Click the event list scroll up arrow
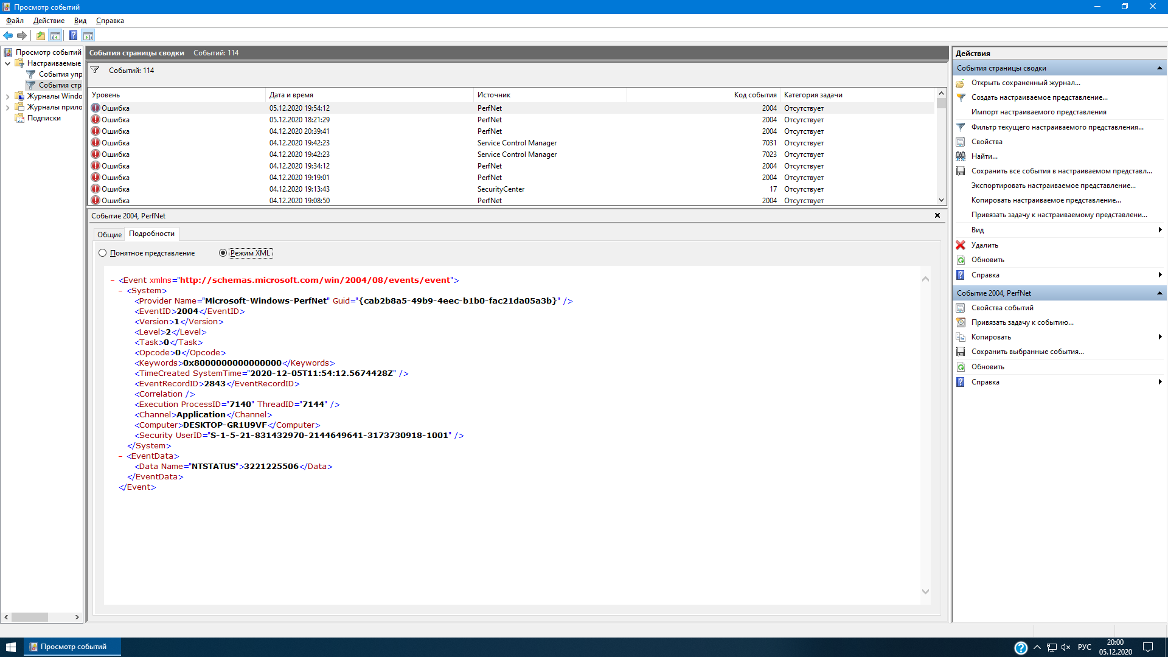 (x=941, y=93)
